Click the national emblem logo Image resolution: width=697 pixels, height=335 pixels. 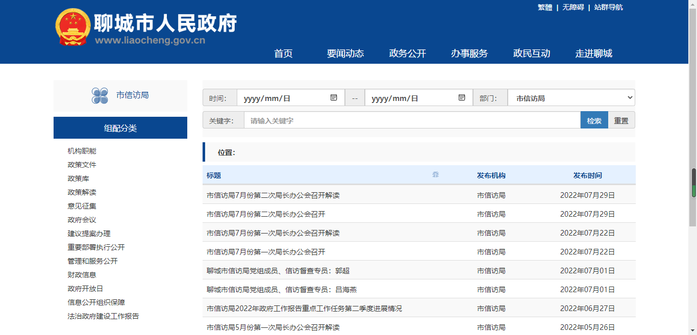(72, 28)
